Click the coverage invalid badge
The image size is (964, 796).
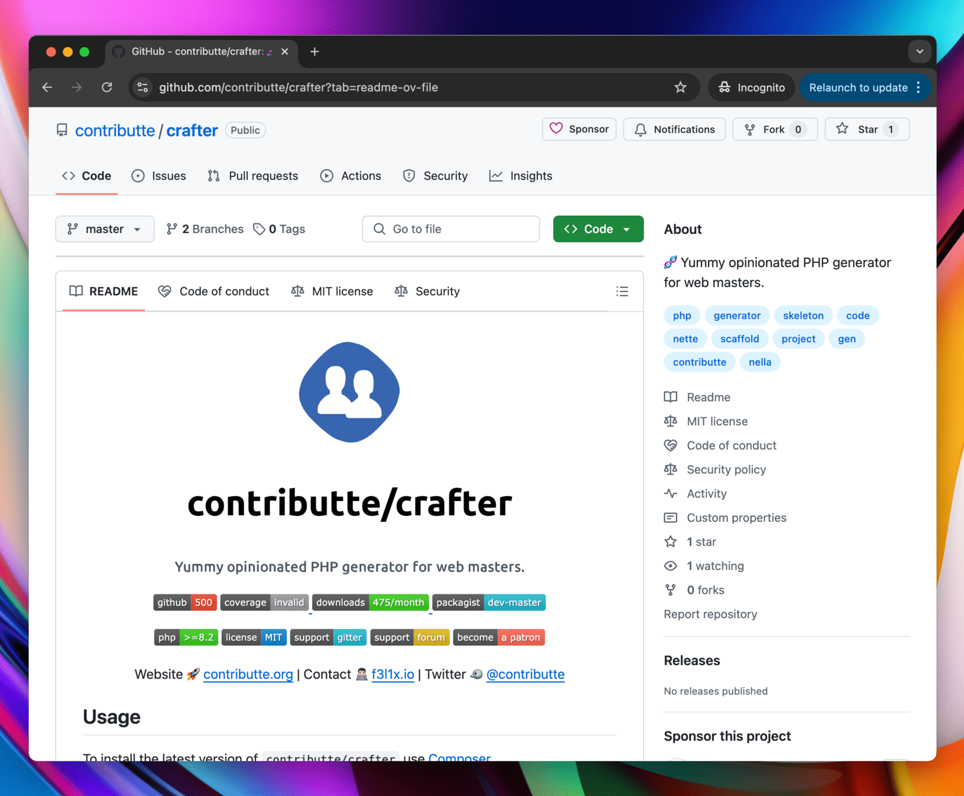click(x=264, y=602)
